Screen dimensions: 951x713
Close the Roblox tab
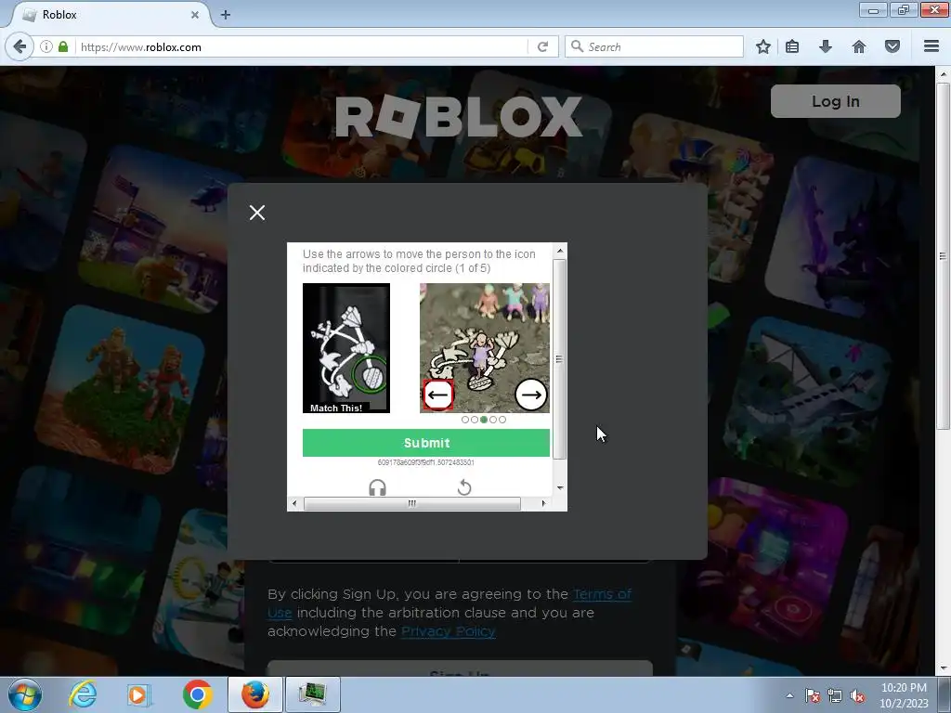(195, 15)
